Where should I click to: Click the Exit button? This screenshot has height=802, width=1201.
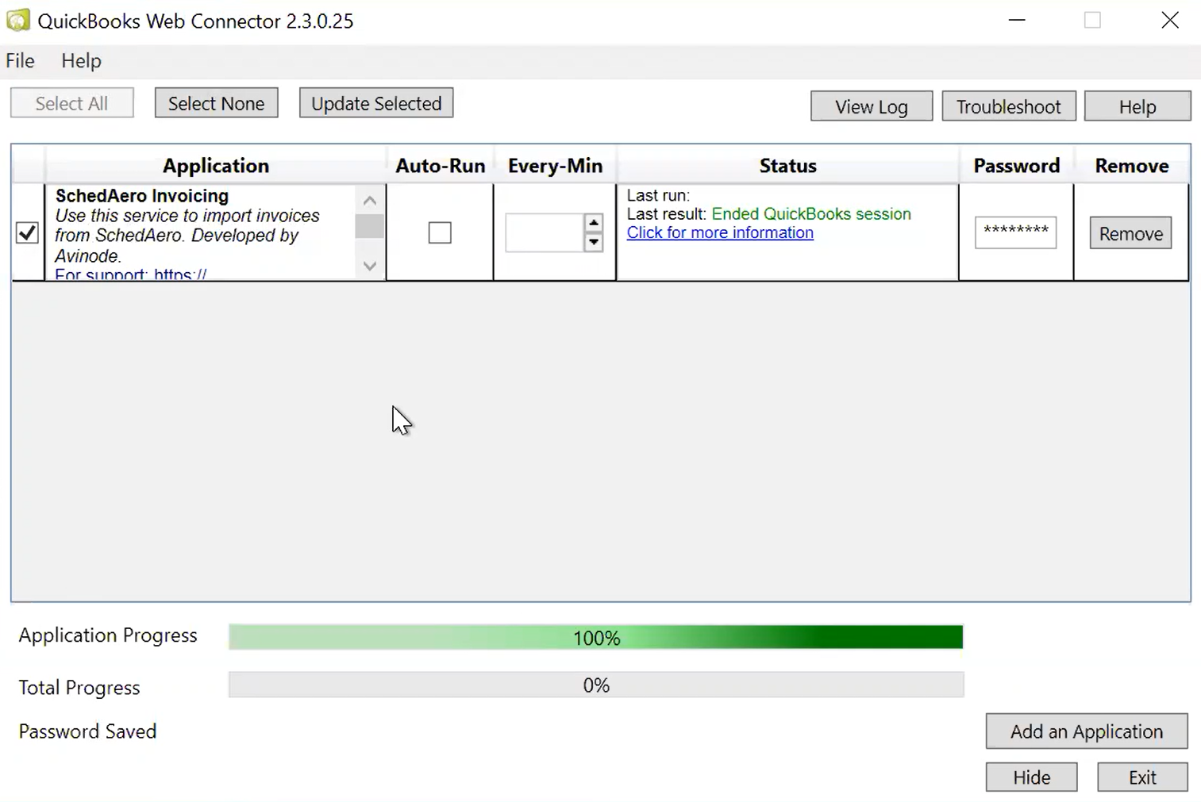tap(1143, 777)
